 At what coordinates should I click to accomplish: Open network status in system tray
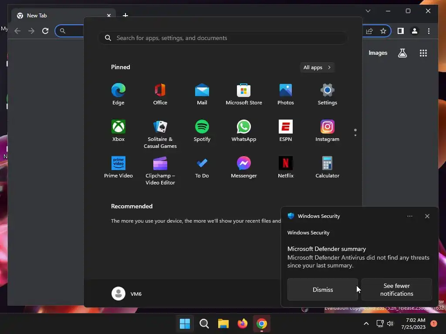click(380, 324)
